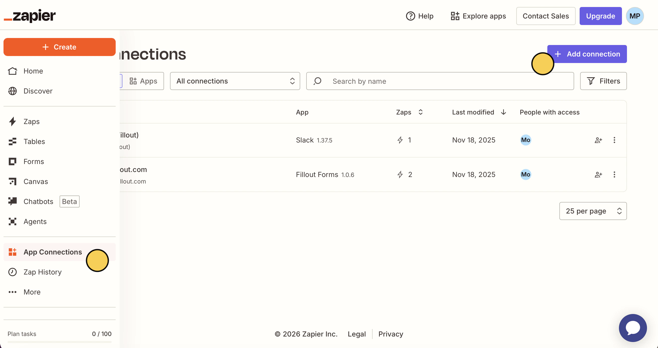
Task: Open three-dot menu for Fillout Forms row
Action: [614, 174]
